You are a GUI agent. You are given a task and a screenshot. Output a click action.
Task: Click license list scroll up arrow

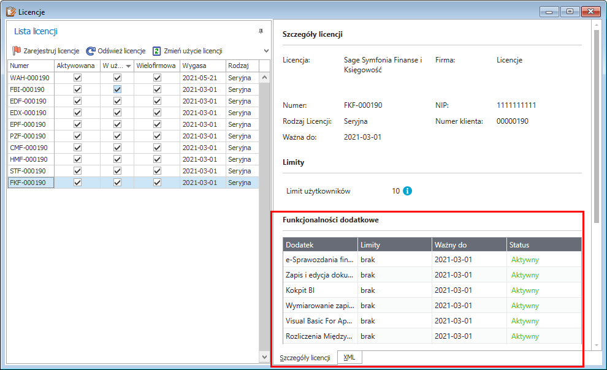264,77
